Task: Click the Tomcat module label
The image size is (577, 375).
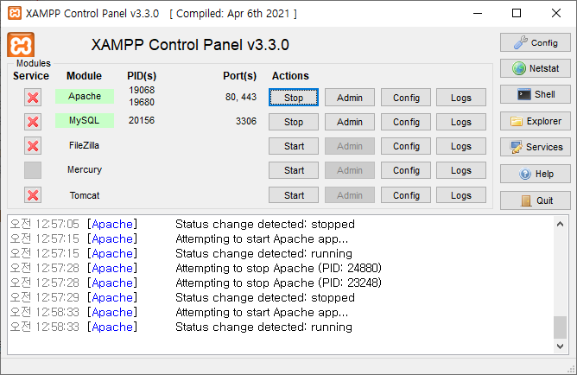Action: [x=85, y=195]
